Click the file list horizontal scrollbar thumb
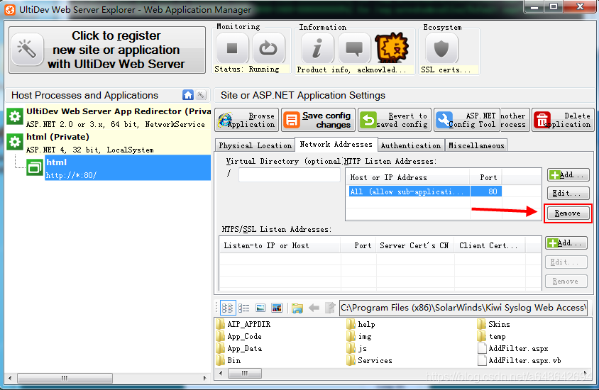This screenshot has height=390, width=599. (245, 373)
